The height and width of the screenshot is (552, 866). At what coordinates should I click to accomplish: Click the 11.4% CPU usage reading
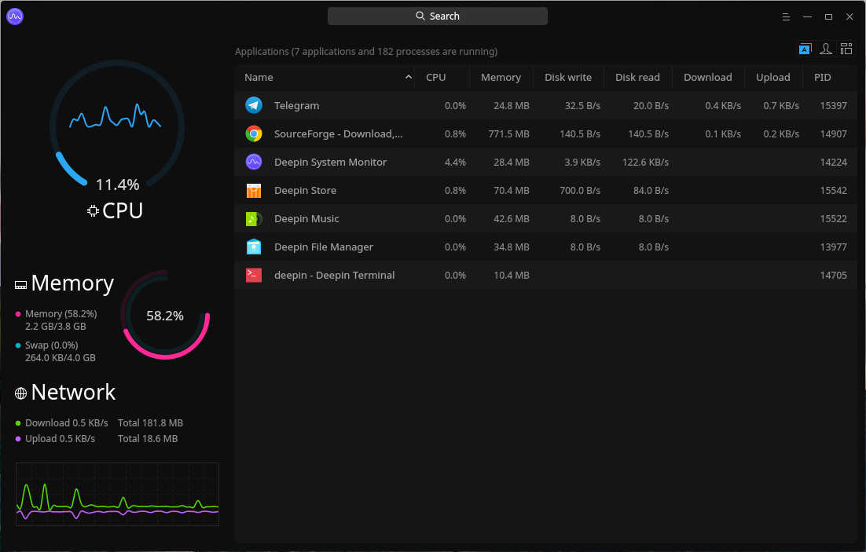117,185
